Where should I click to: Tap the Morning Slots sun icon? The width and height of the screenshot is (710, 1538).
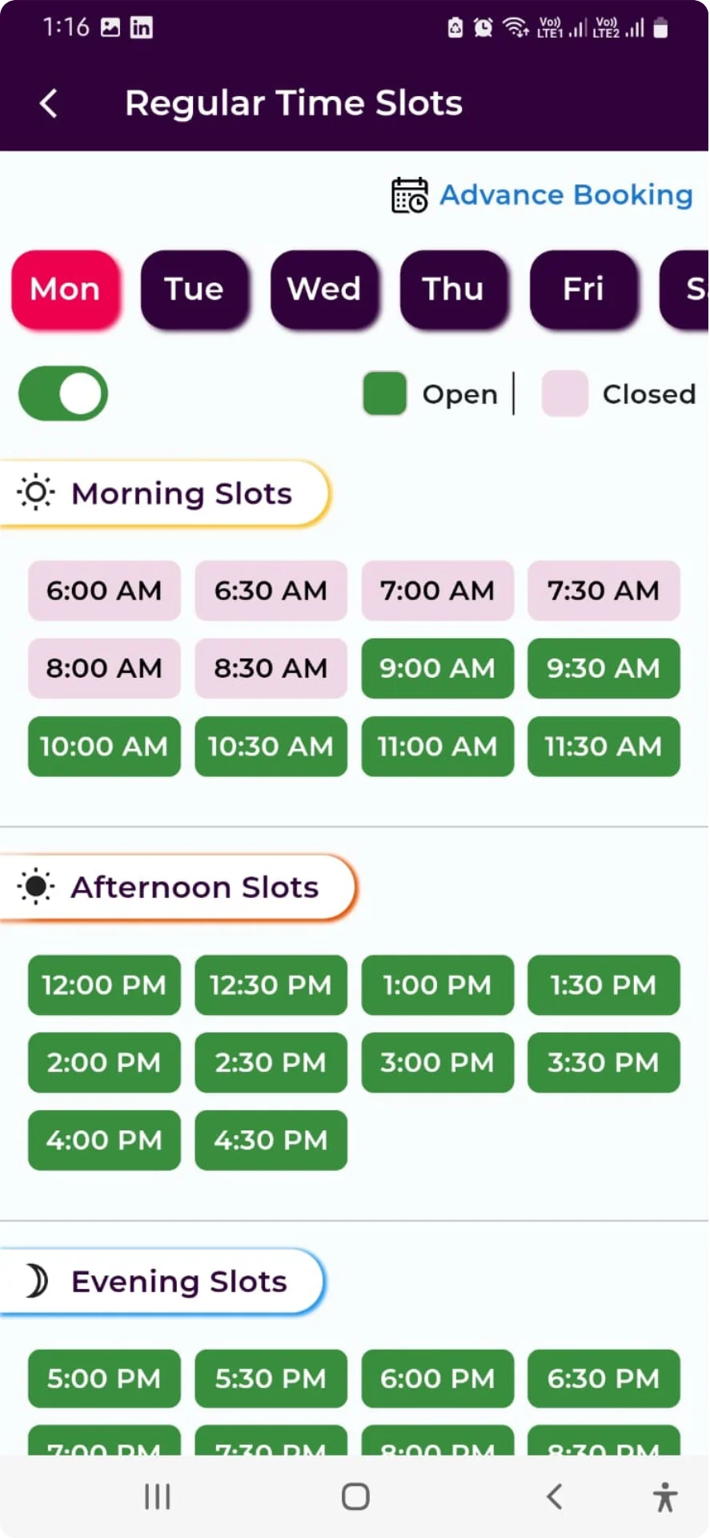[36, 493]
